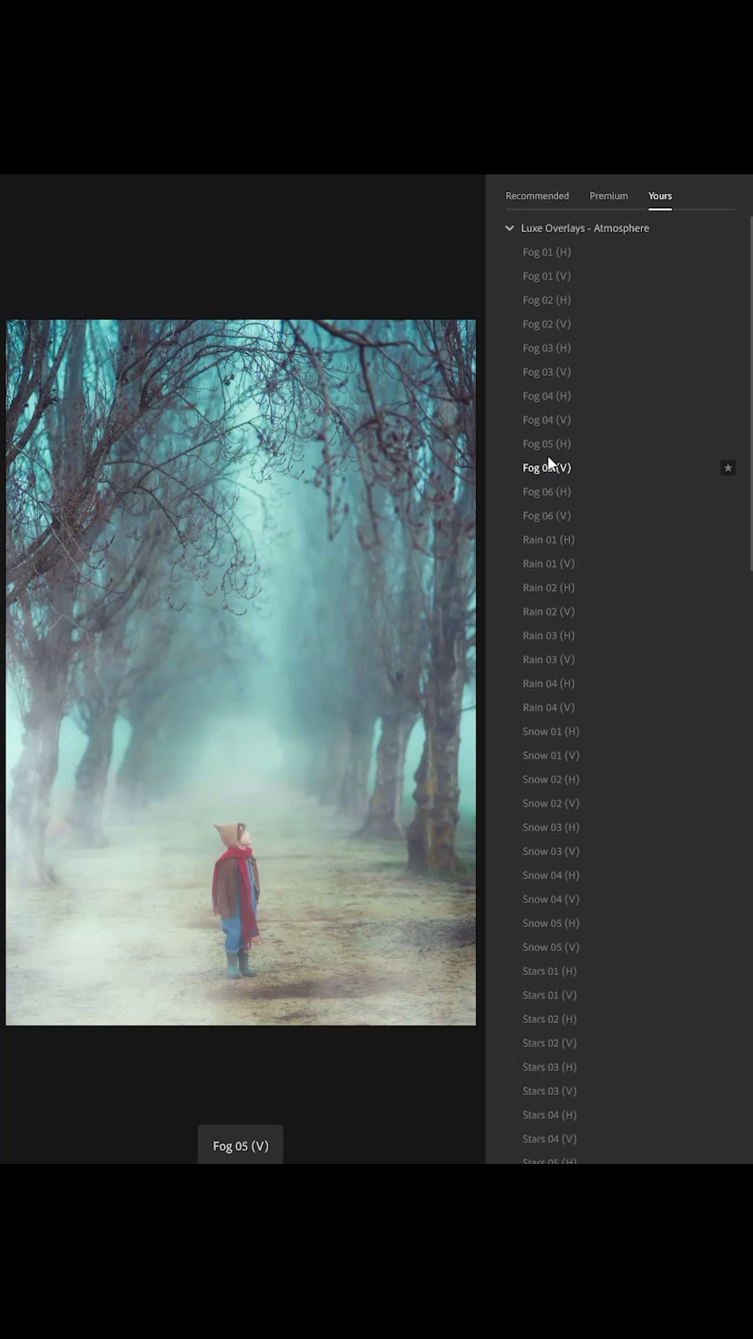Choose Rain 02 (H) preset
The width and height of the screenshot is (753, 1339).
click(x=549, y=587)
